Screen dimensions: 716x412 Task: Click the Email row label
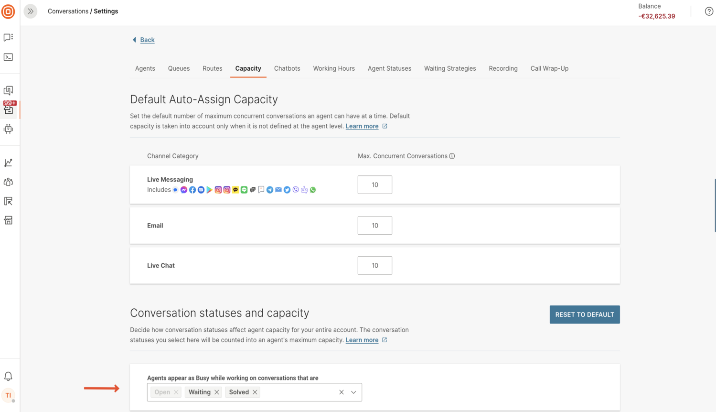[155, 226]
